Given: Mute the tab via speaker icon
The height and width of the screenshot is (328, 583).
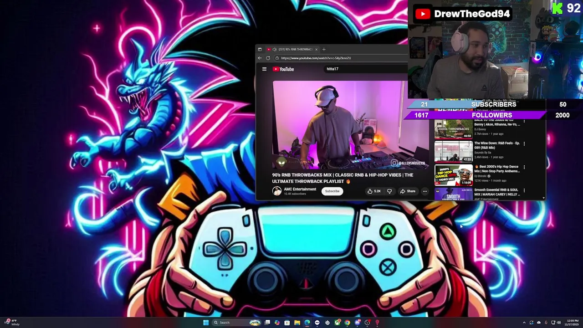Looking at the screenshot, I should coord(274,49).
